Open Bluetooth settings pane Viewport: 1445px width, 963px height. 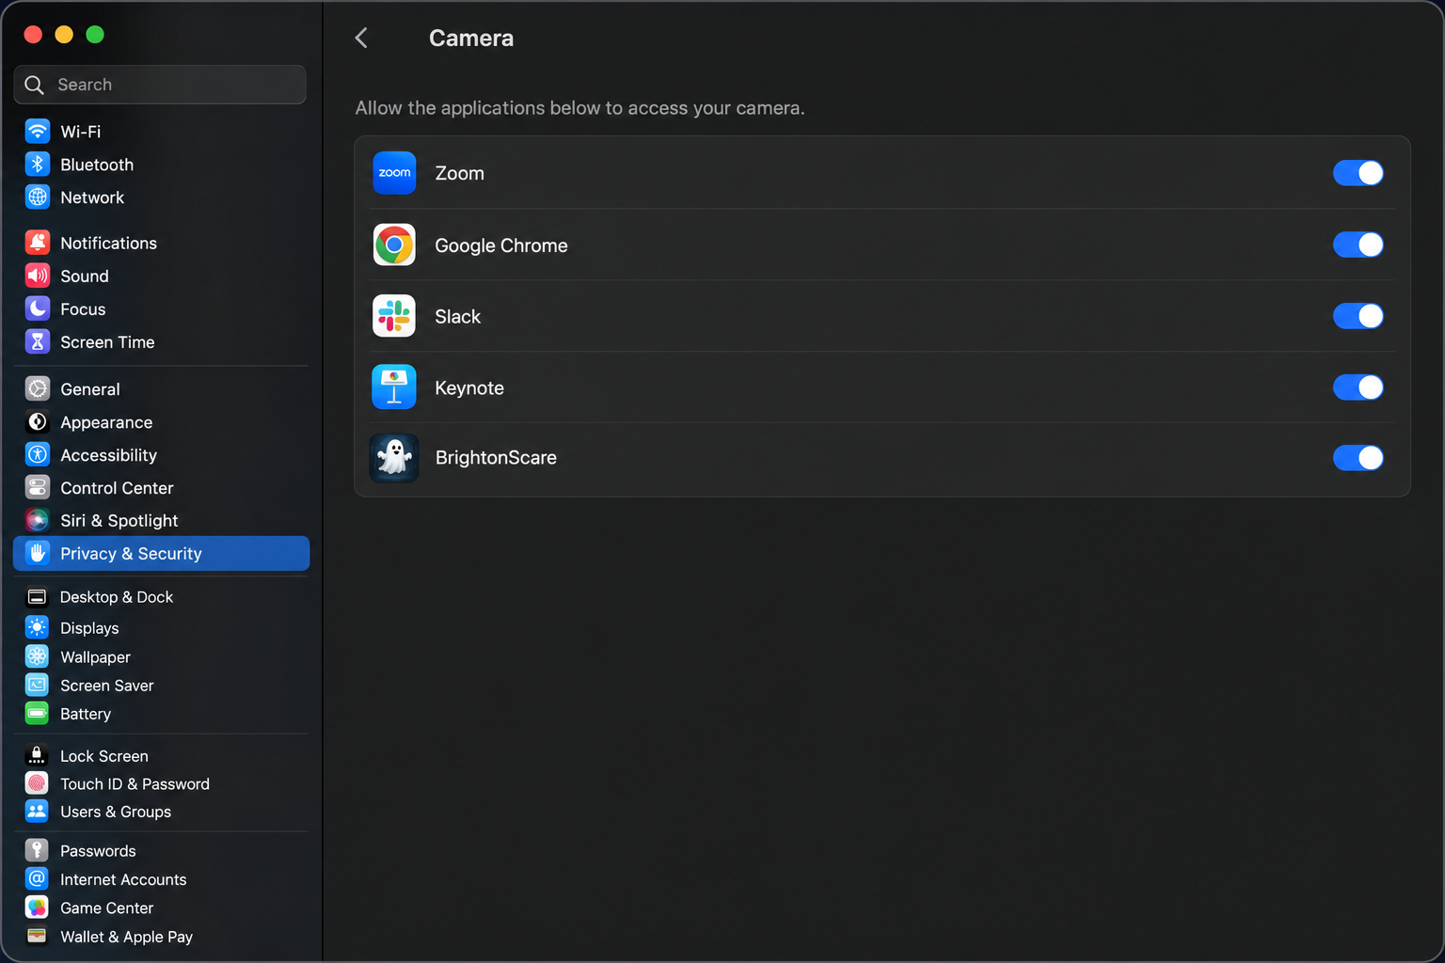coord(161,164)
